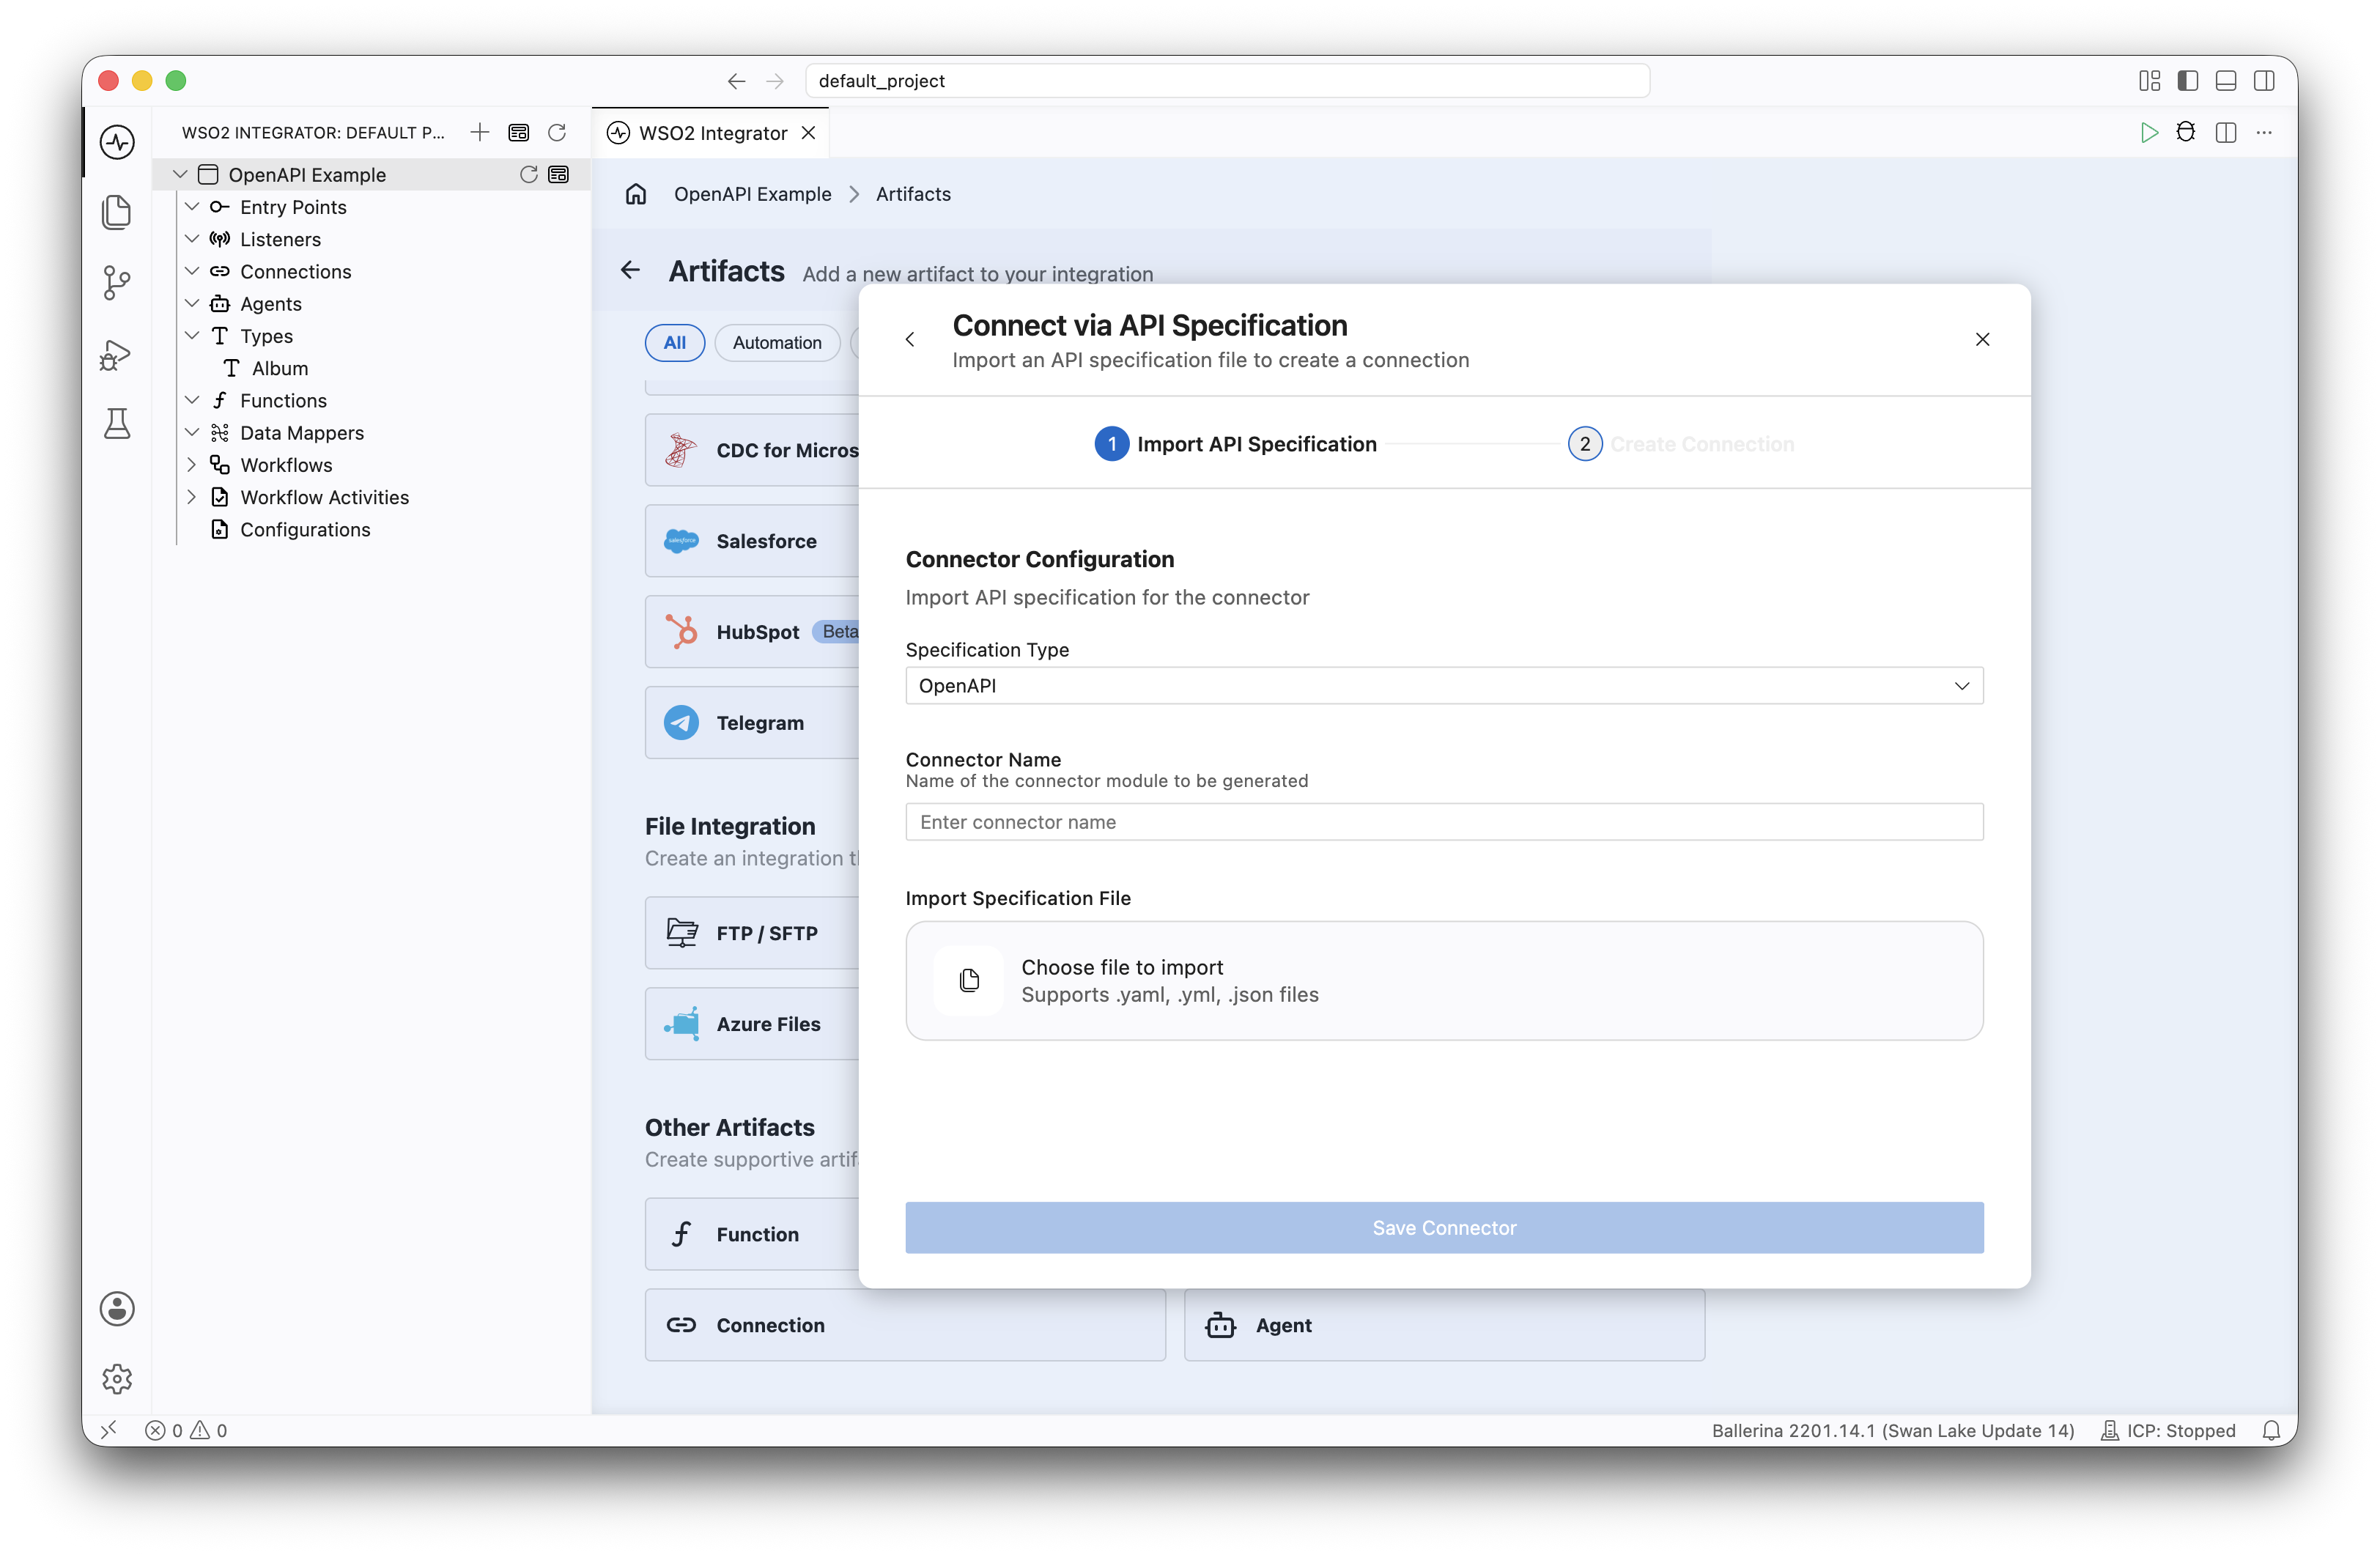
Task: Select the Automation filter chip
Action: tap(777, 343)
